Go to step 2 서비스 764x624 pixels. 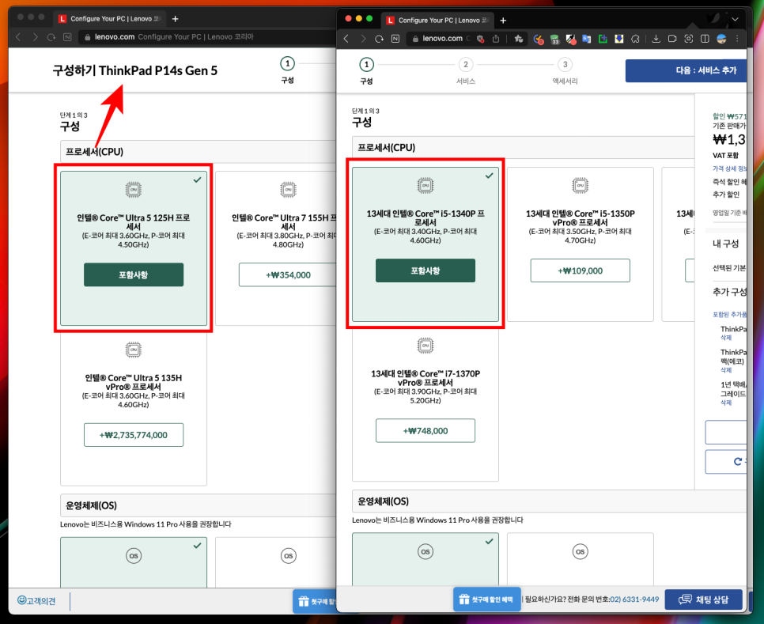pyautogui.click(x=466, y=70)
